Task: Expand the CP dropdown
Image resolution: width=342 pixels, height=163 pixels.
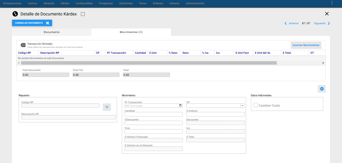Action: tap(242, 106)
